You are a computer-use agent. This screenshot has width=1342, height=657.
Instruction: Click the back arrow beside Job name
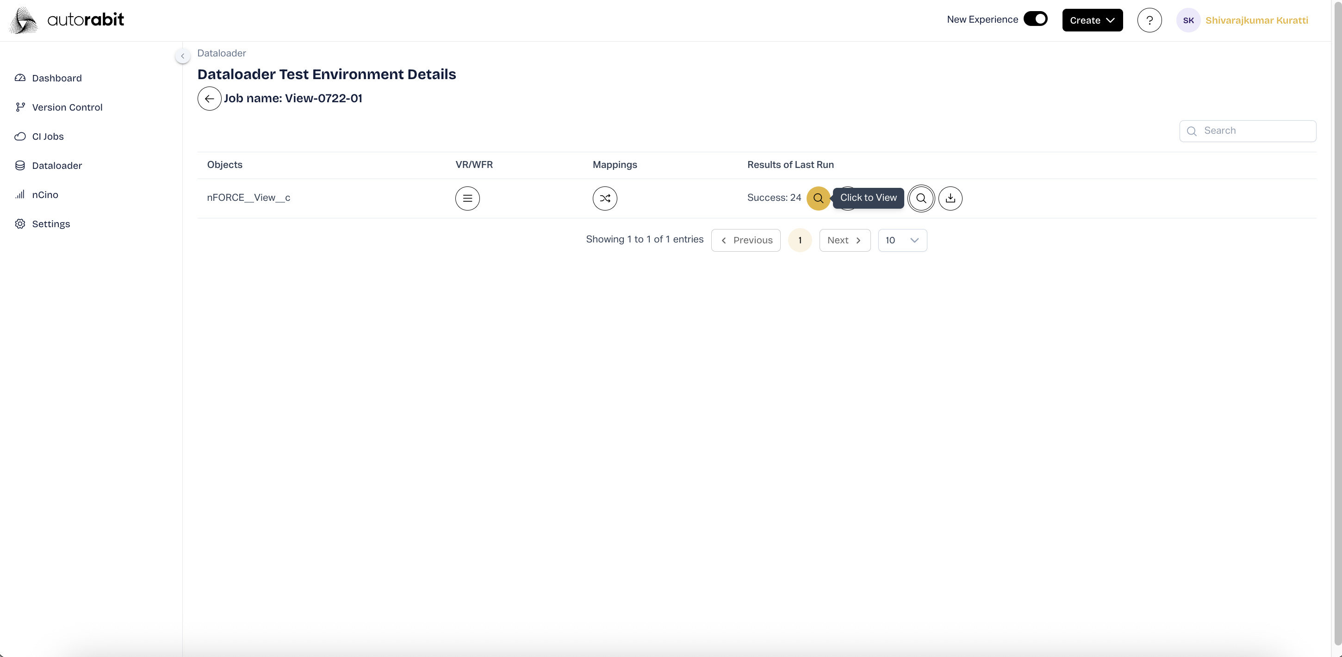(x=209, y=99)
